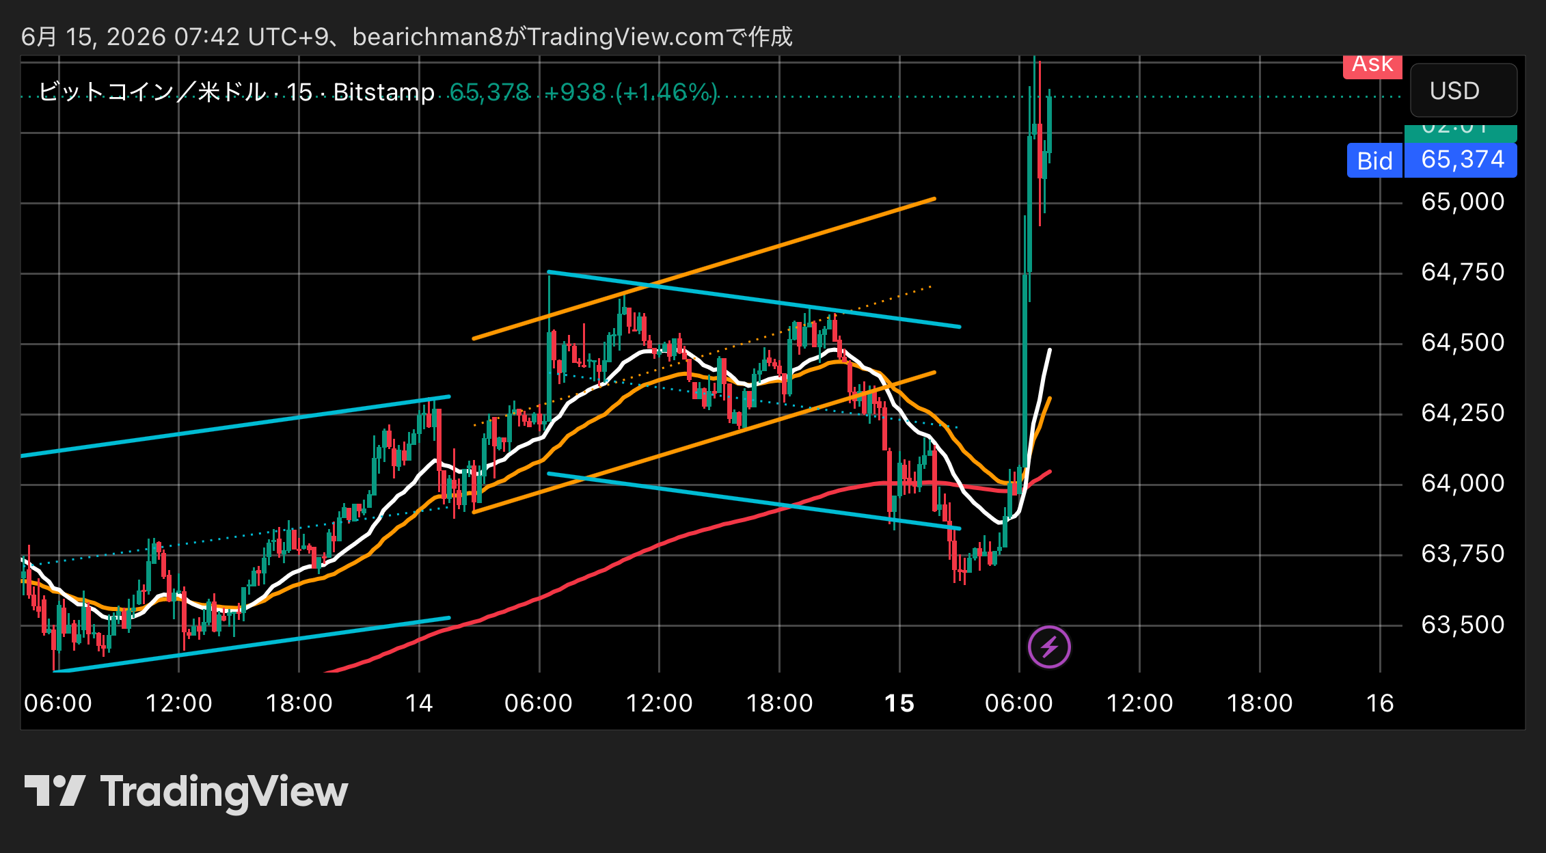The width and height of the screenshot is (1546, 853).
Task: Click the red Ask label
Action: 1372,66
